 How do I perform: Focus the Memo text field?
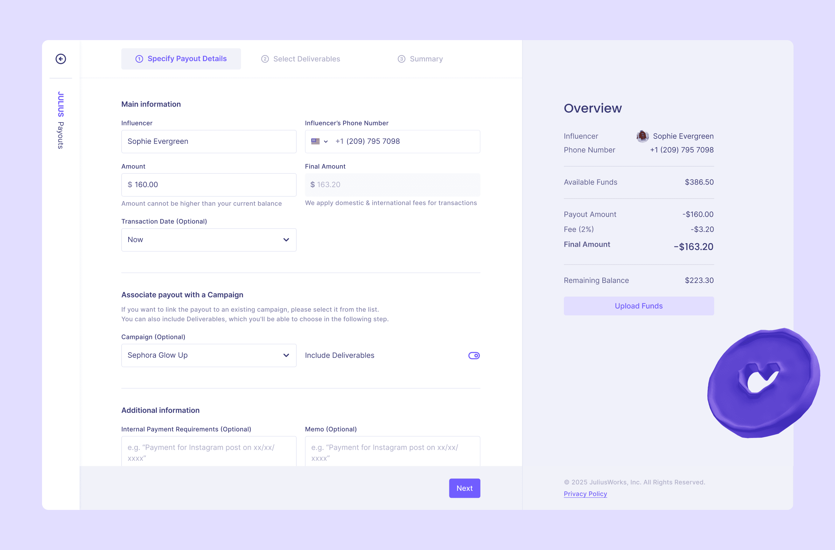[392, 452]
